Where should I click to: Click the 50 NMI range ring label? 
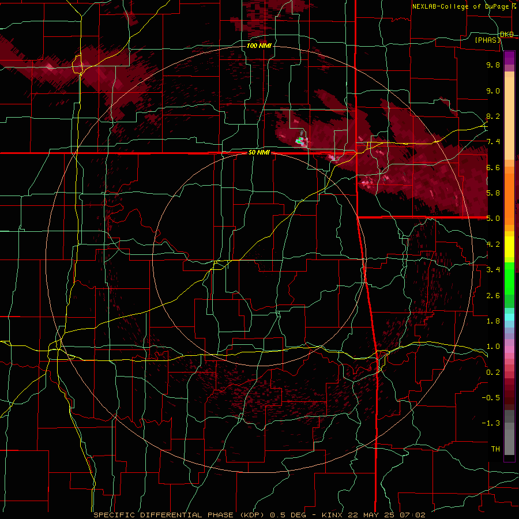[x=259, y=153]
